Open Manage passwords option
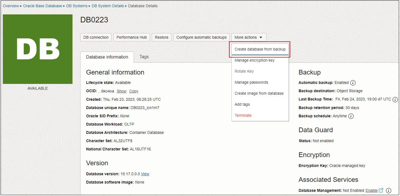The height and width of the screenshot is (196, 400). pyautogui.click(x=251, y=82)
